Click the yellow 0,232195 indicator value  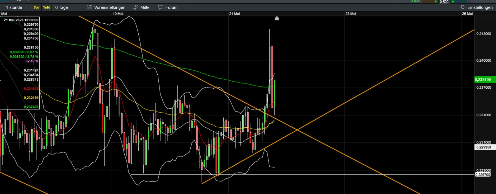pyautogui.click(x=31, y=98)
